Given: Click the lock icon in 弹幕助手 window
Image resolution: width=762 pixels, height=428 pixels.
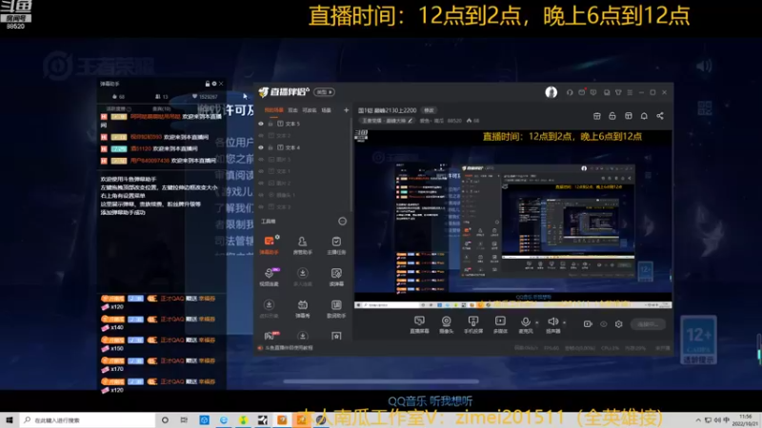Looking at the screenshot, I should pos(208,84).
